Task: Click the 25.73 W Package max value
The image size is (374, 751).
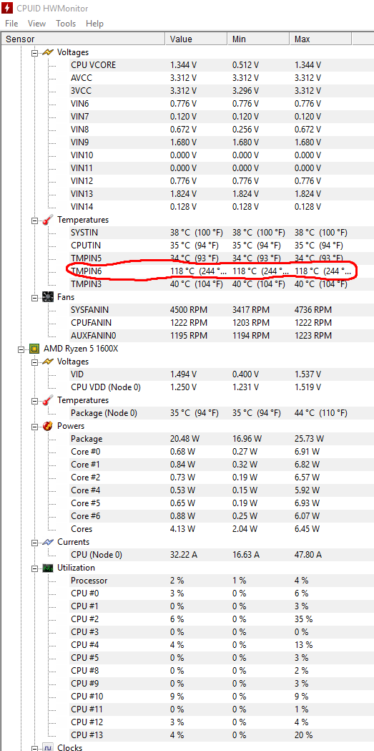Action: coord(310,439)
